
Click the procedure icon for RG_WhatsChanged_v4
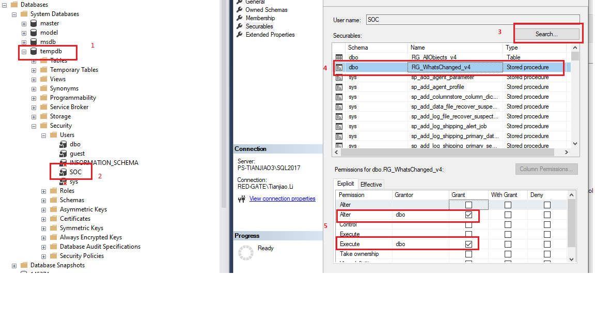pos(339,67)
